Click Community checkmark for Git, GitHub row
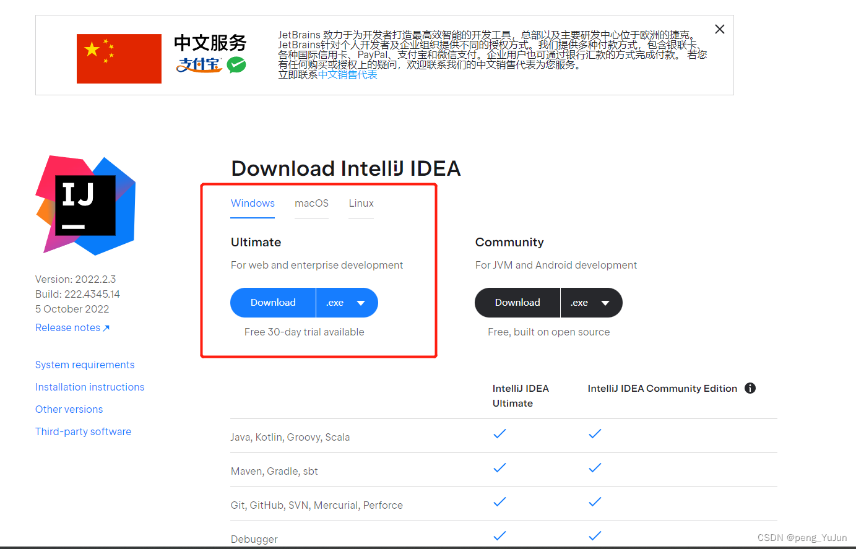 [595, 502]
